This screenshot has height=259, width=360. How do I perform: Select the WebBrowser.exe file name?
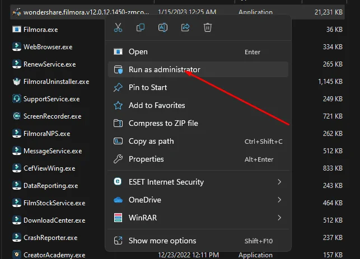click(48, 47)
